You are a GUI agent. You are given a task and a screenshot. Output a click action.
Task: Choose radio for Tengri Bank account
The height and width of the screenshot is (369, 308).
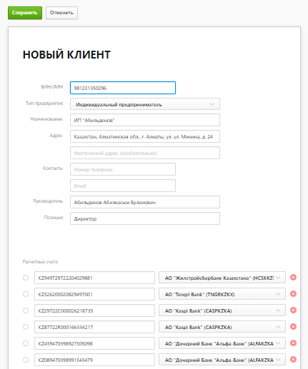[x=26, y=294]
